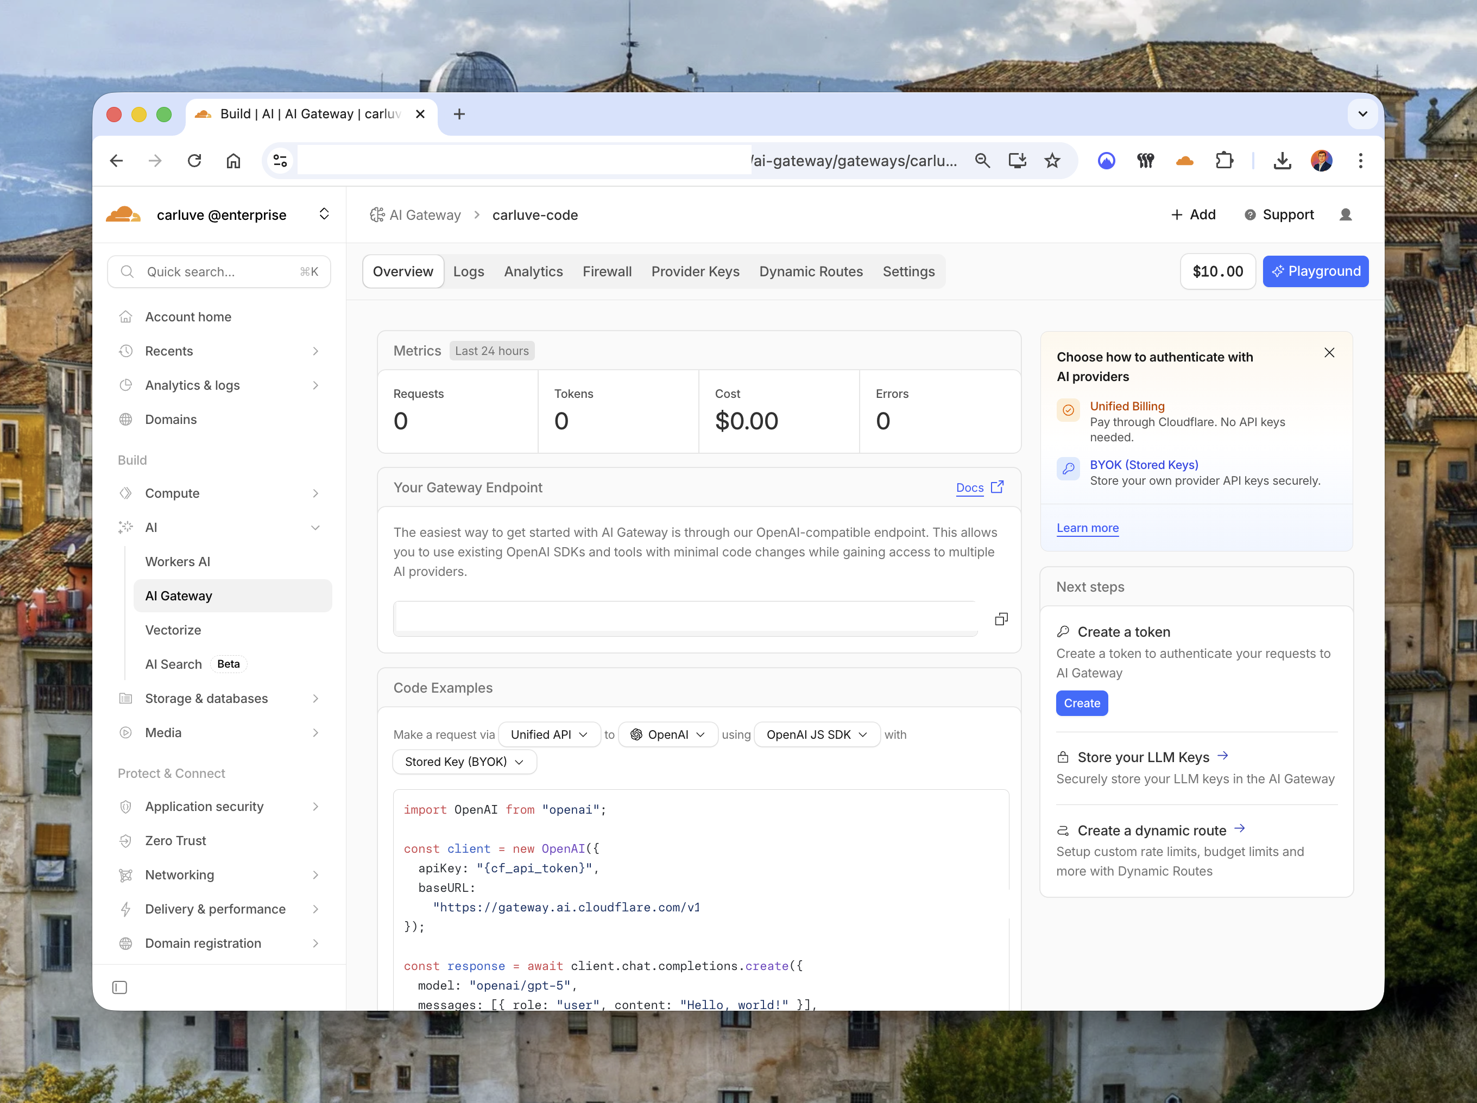1477x1103 pixels.
Task: Switch to the Logs tab
Action: click(469, 271)
